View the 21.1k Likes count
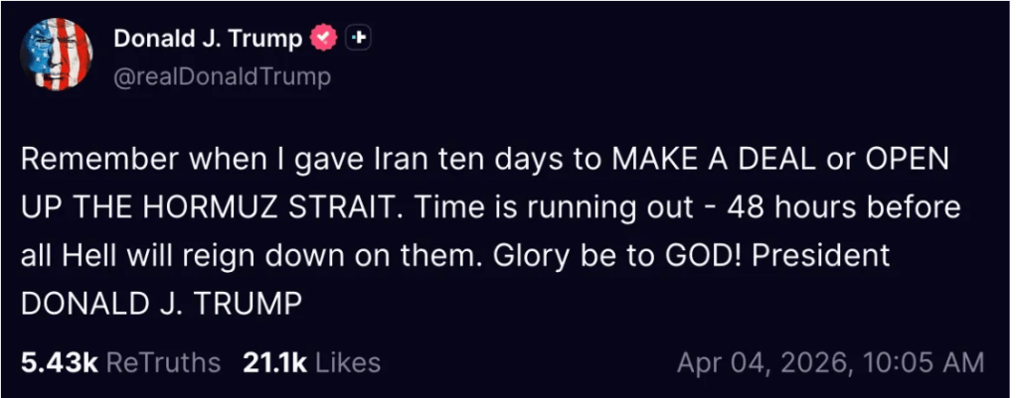 tap(273, 363)
